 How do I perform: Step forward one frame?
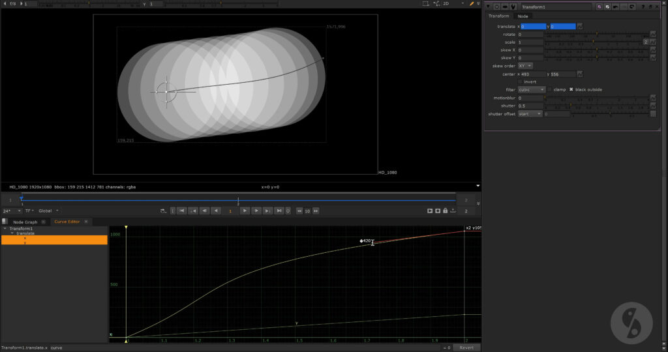pyautogui.click(x=256, y=211)
